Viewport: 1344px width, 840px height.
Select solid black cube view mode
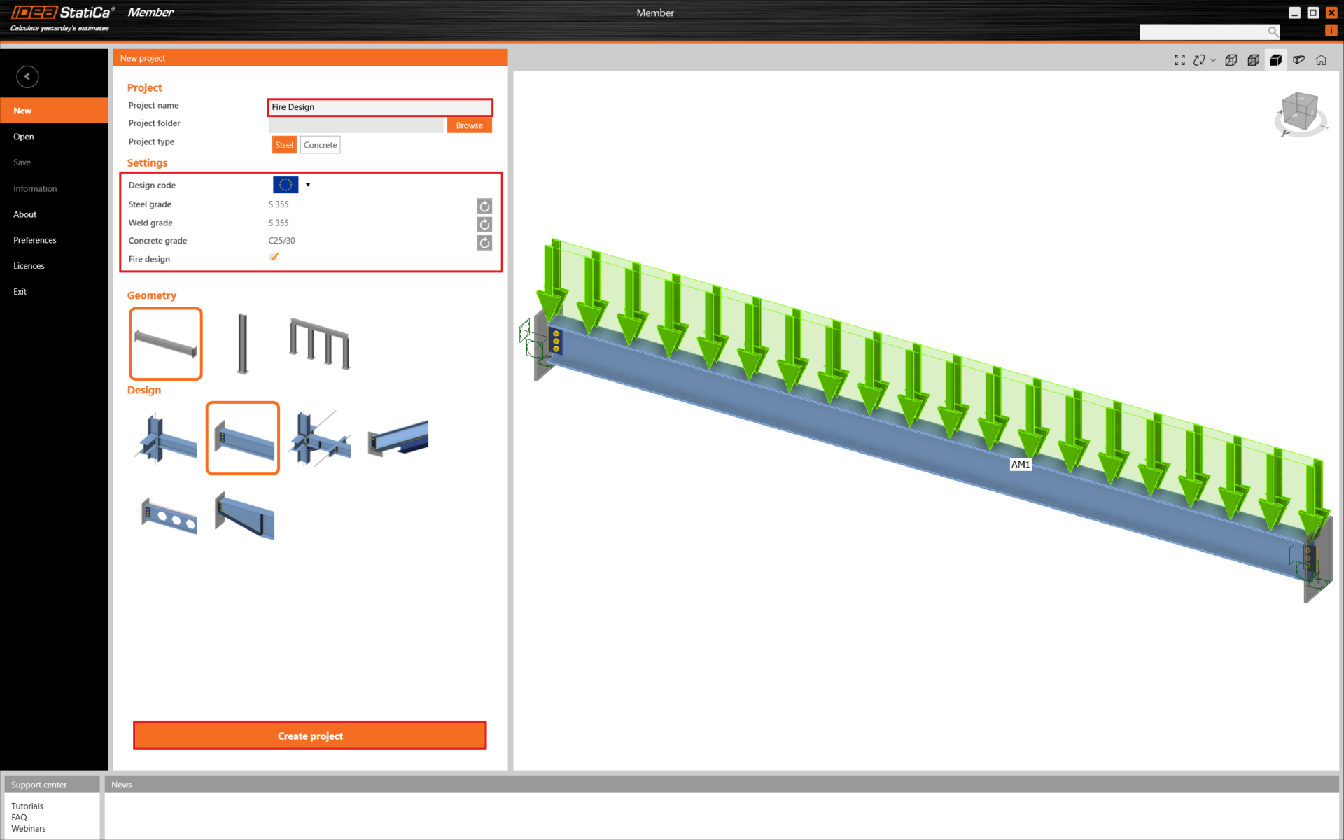[x=1275, y=60]
